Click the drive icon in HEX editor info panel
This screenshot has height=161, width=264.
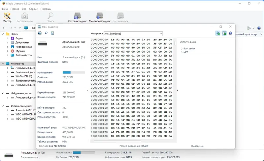[43, 44]
